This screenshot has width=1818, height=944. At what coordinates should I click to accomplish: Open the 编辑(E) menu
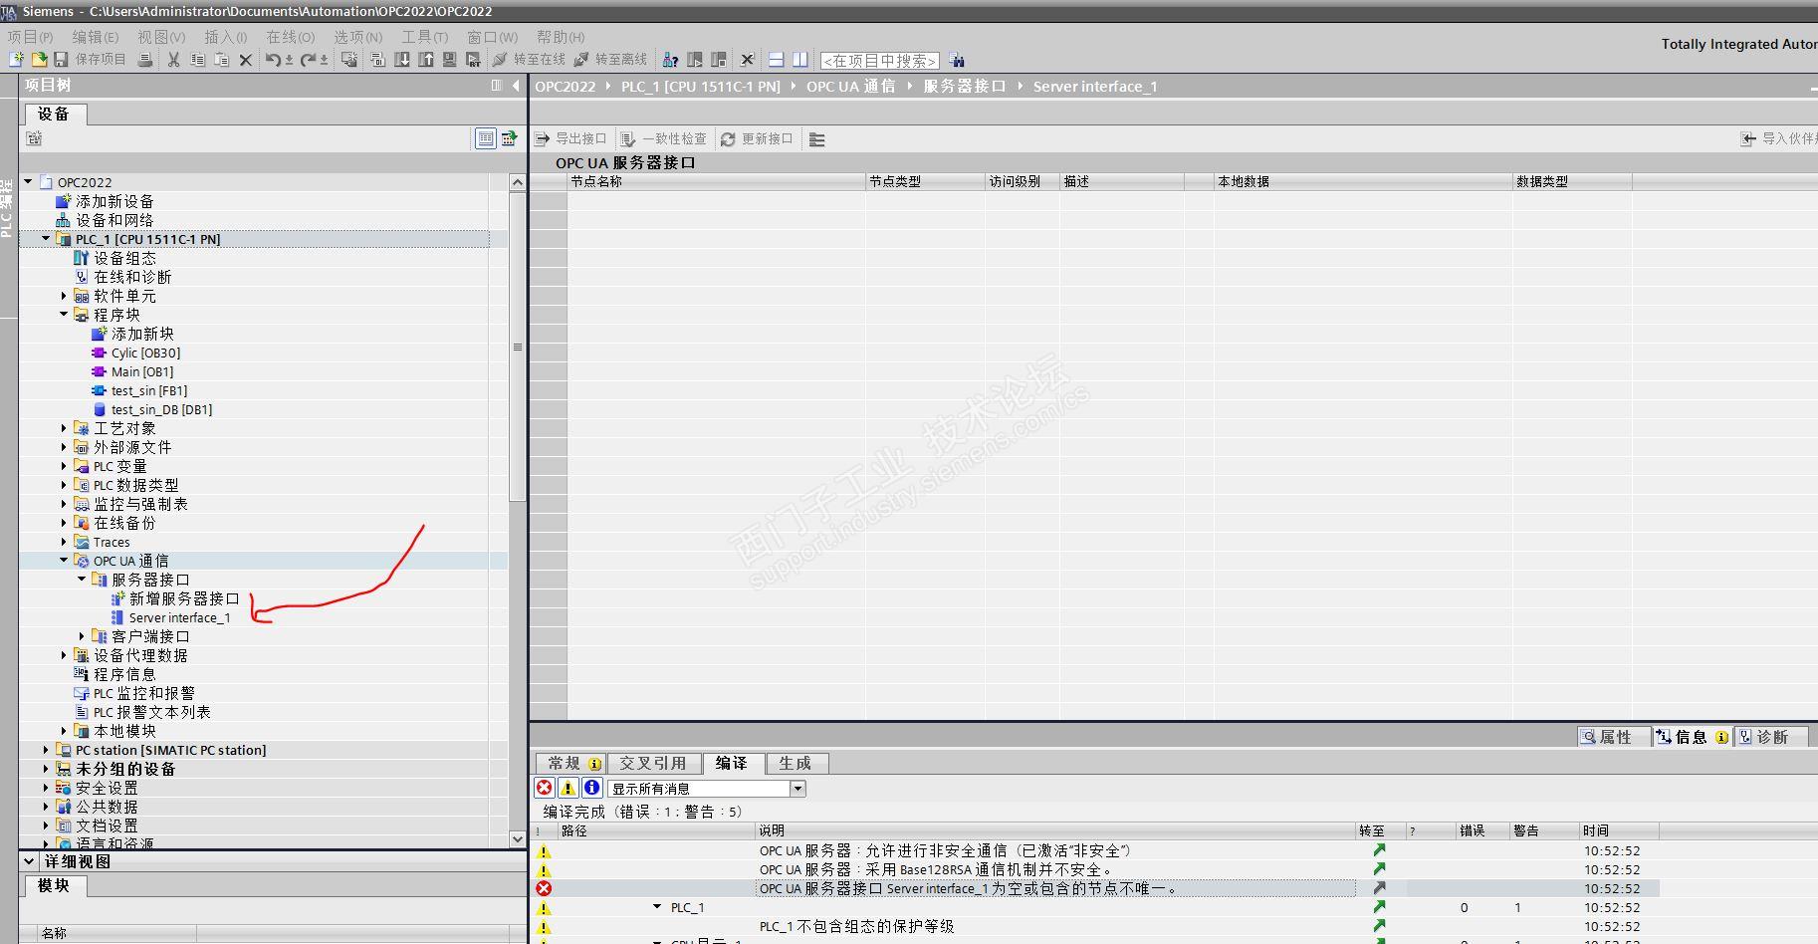(95, 37)
